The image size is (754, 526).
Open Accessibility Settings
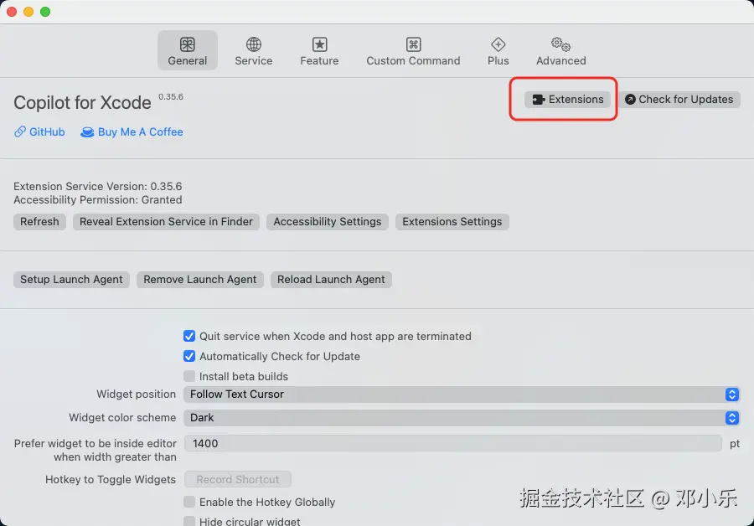327,222
